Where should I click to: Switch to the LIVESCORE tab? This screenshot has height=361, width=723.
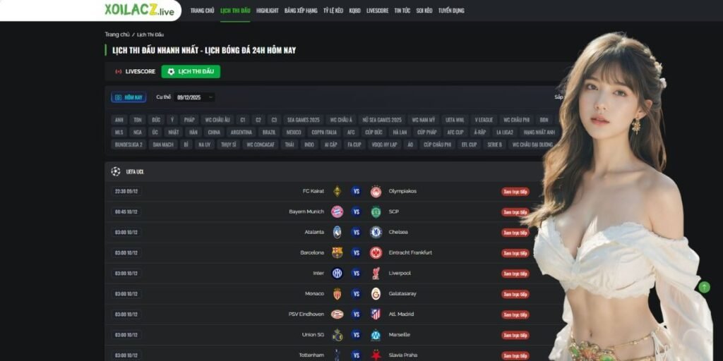point(135,72)
